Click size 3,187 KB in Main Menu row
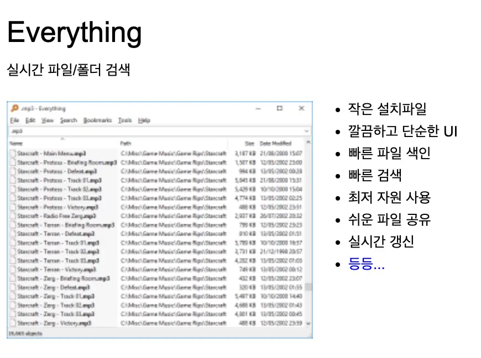 click(245, 153)
